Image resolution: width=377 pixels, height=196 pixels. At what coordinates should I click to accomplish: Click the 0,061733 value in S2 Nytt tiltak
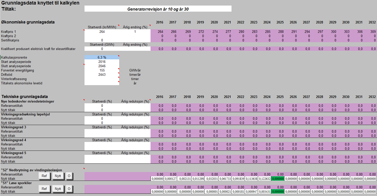(x=225, y=179)
